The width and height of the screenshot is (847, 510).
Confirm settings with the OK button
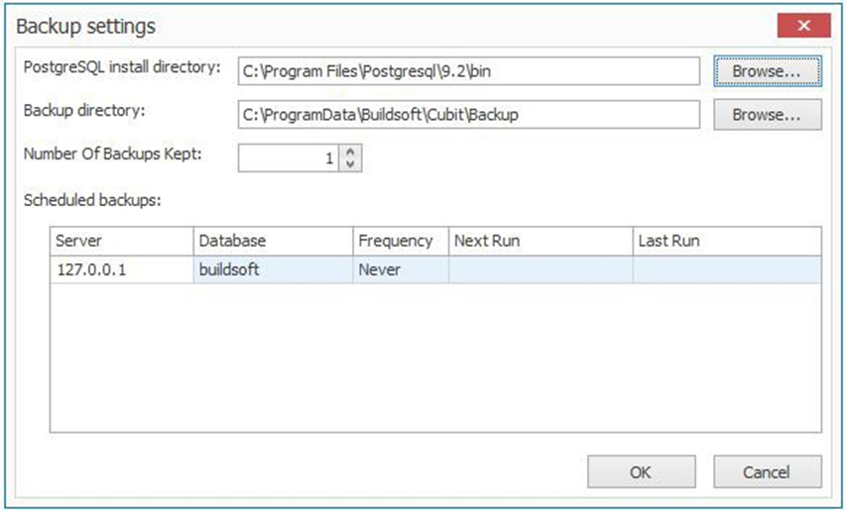click(641, 472)
